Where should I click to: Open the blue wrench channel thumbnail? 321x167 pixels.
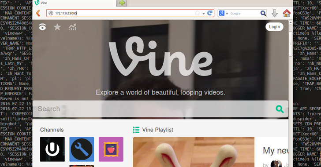pos(82,149)
